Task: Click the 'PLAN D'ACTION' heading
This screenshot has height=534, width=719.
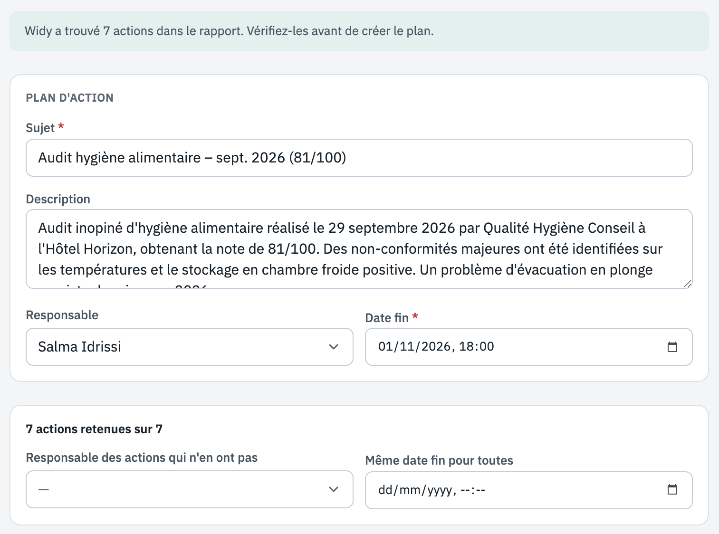Action: point(70,98)
